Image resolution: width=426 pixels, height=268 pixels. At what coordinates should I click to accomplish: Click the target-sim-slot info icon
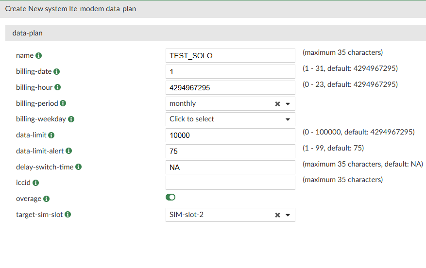pos(68,215)
